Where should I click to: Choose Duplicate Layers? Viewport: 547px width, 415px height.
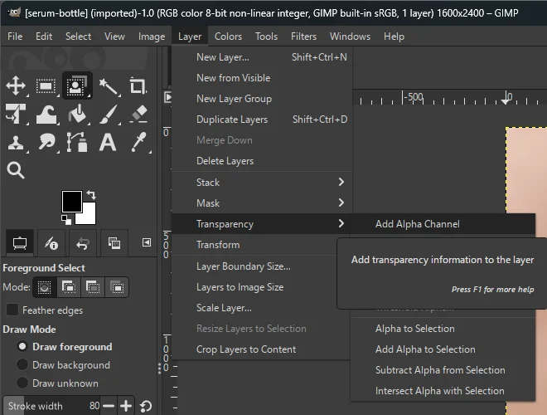coord(262,120)
